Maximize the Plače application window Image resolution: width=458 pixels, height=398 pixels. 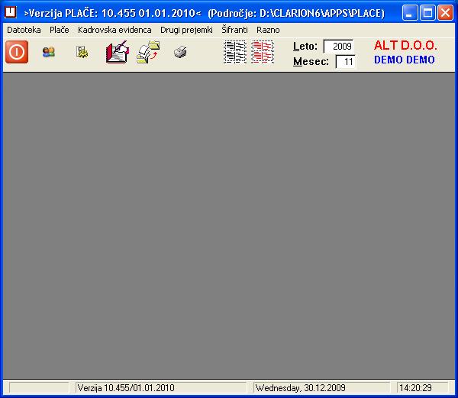pyautogui.click(x=427, y=12)
